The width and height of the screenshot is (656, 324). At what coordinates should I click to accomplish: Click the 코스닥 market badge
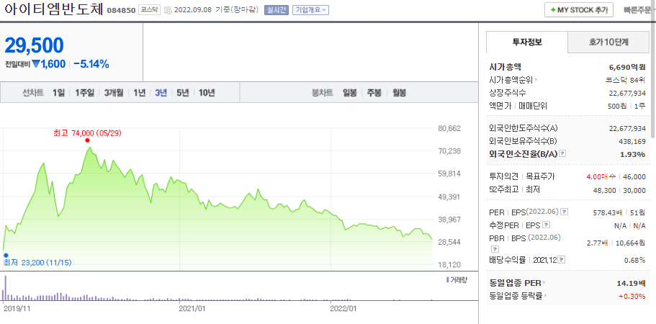coord(149,10)
